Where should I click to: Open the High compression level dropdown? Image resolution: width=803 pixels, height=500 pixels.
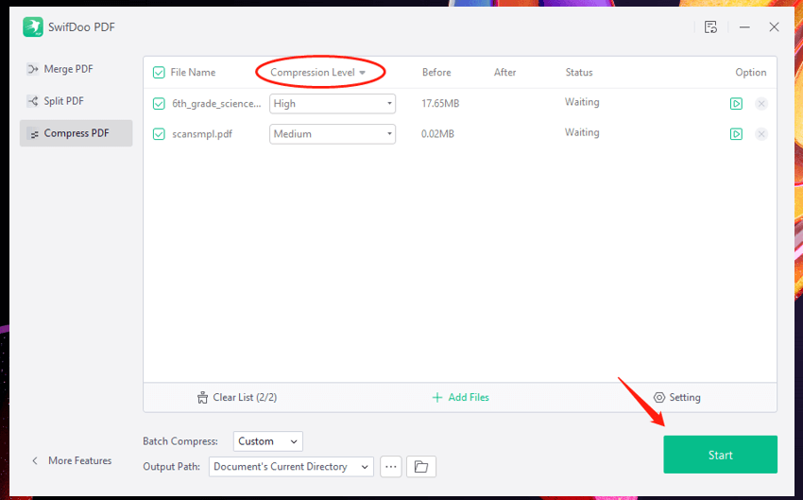click(333, 103)
